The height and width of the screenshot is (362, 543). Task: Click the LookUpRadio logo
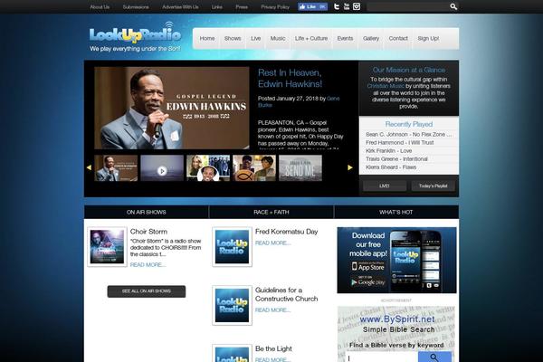click(135, 37)
